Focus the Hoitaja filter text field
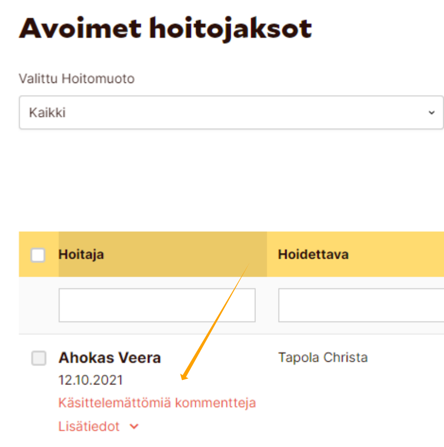 tap(157, 305)
